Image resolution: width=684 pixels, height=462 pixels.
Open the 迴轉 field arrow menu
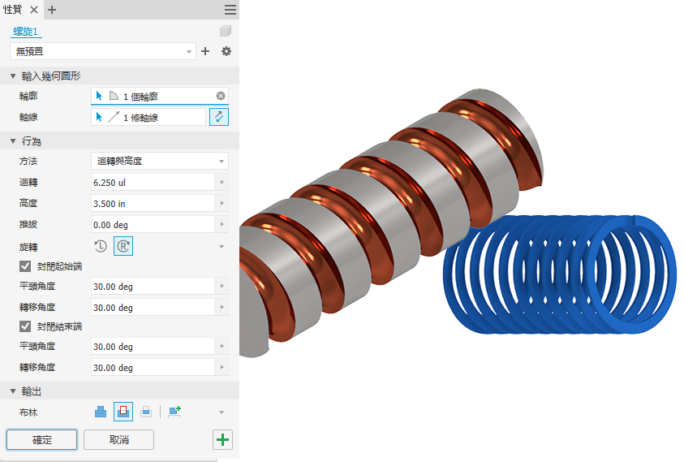tap(222, 183)
